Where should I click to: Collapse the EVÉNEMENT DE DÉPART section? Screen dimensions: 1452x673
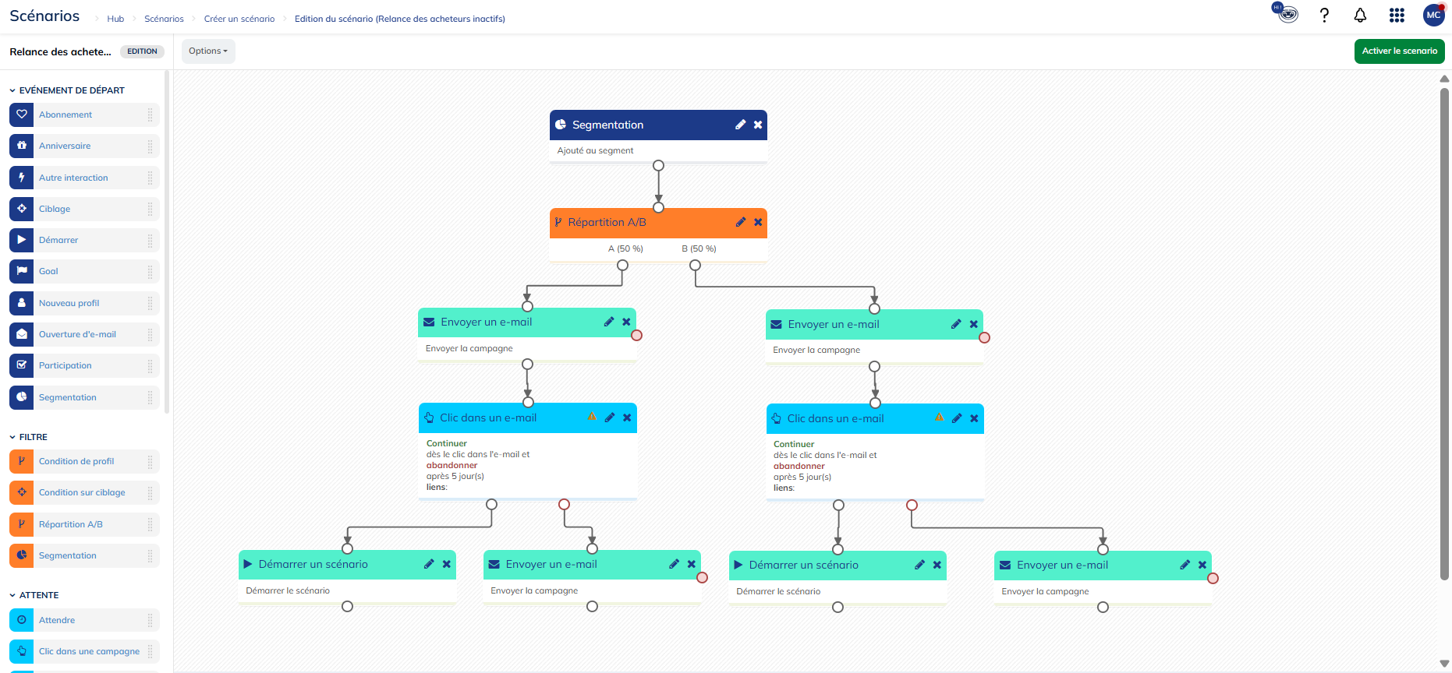point(12,90)
